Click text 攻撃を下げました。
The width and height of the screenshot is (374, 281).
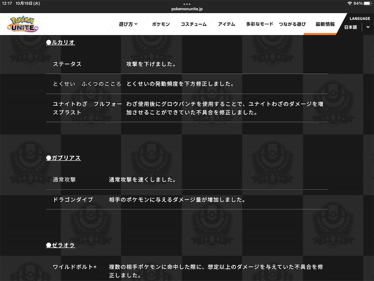pyautogui.click(x=151, y=64)
